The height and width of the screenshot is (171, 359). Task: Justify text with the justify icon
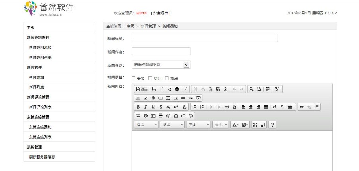click(266, 107)
